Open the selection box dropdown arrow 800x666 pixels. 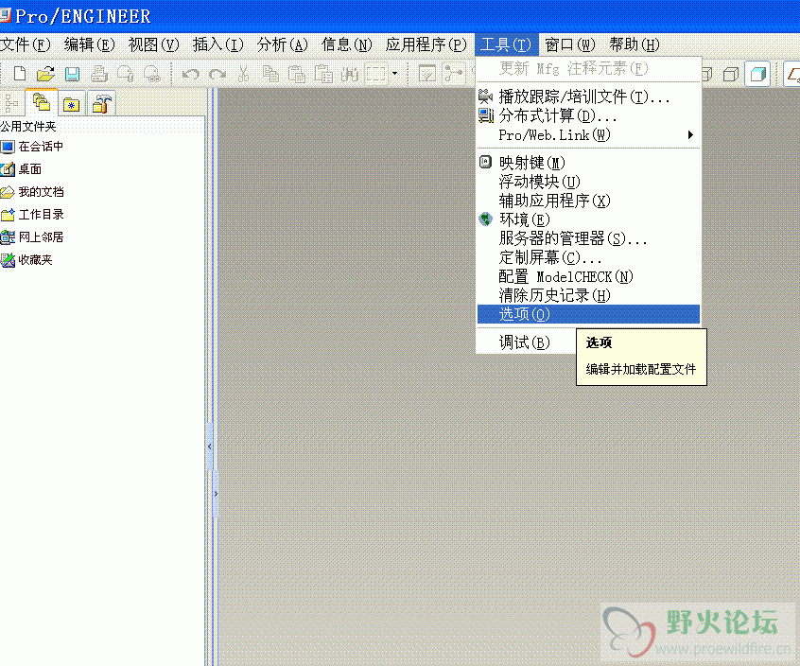(395, 74)
